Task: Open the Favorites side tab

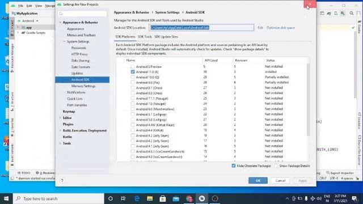Action: (x=12, y=127)
